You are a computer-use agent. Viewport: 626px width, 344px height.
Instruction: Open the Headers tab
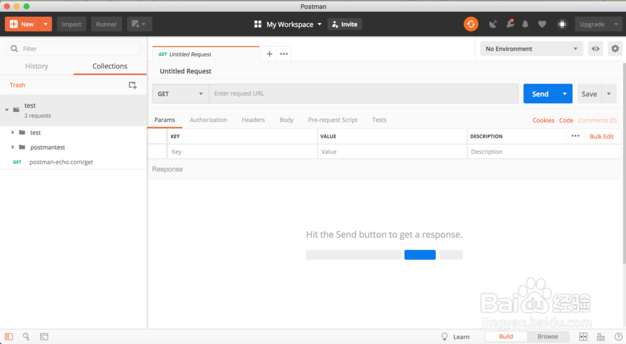pyautogui.click(x=253, y=119)
